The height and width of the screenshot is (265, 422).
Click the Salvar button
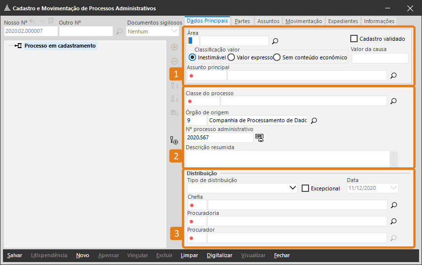(x=15, y=255)
